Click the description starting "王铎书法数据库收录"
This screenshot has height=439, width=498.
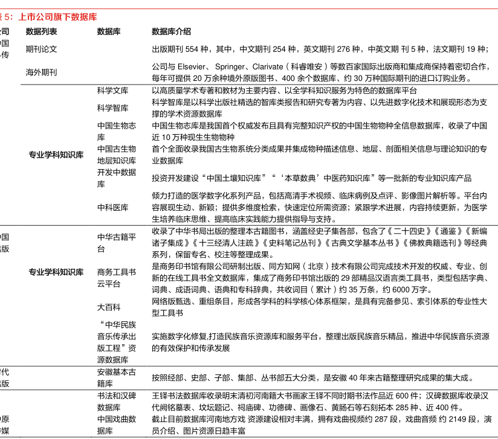[320, 402]
